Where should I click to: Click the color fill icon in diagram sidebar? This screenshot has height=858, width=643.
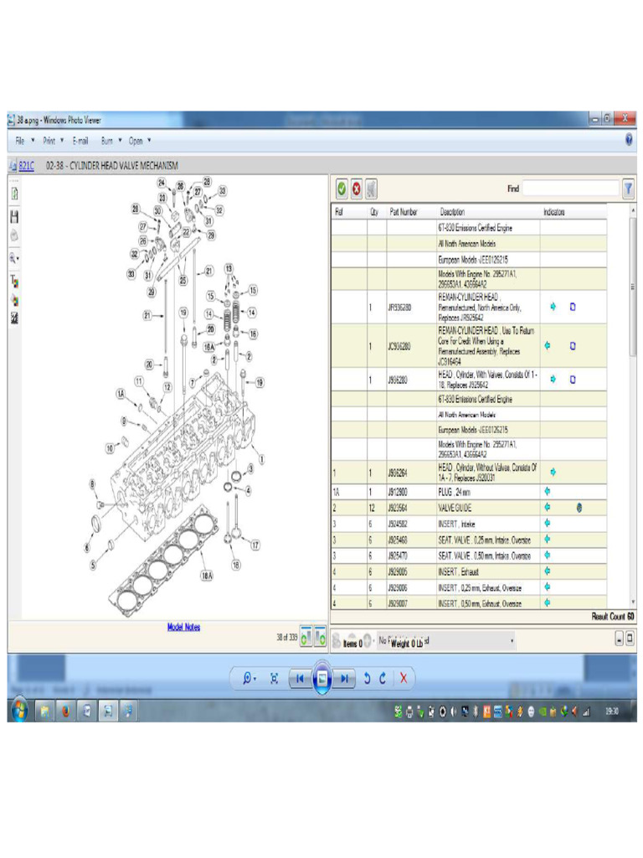coord(14,301)
